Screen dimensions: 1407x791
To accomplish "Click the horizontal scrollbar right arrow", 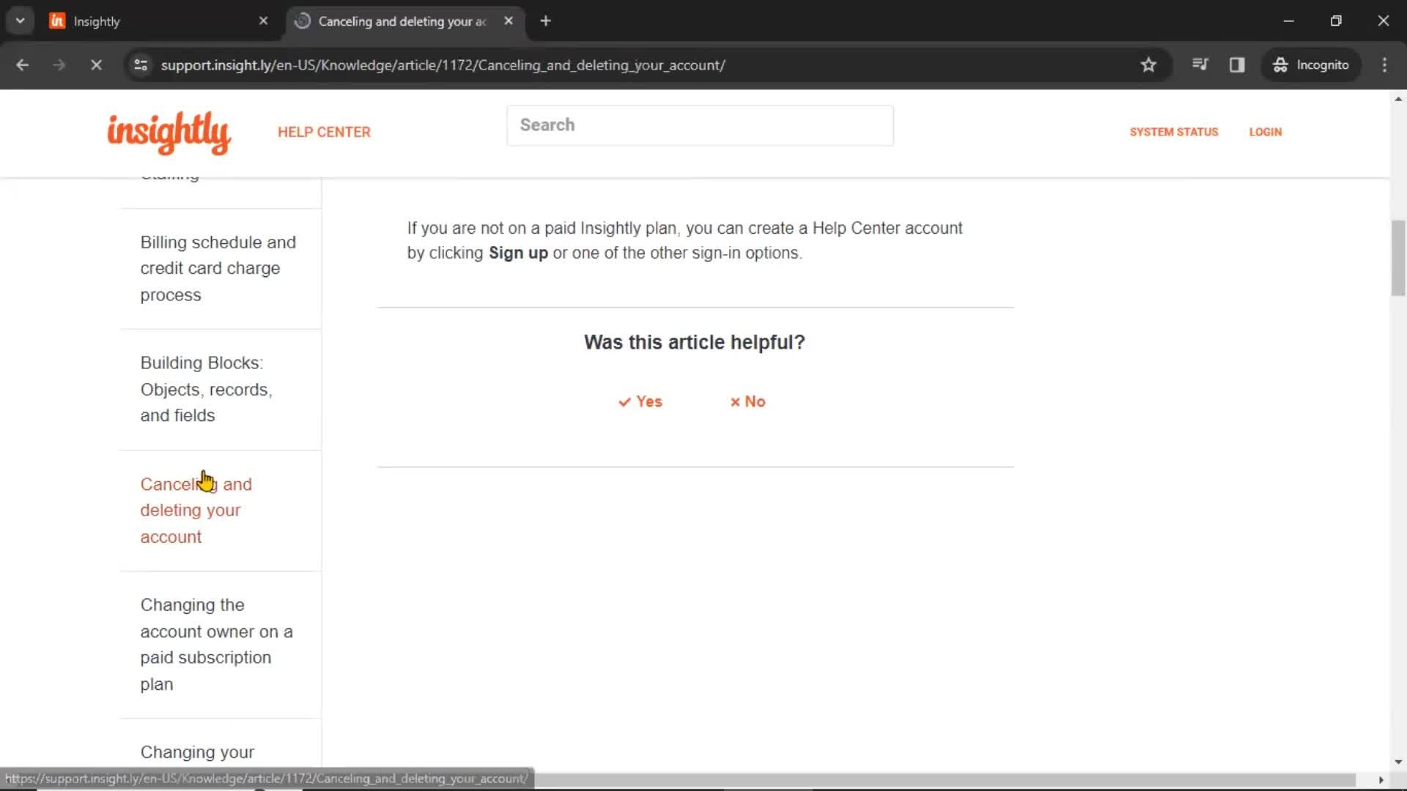I will [1381, 780].
